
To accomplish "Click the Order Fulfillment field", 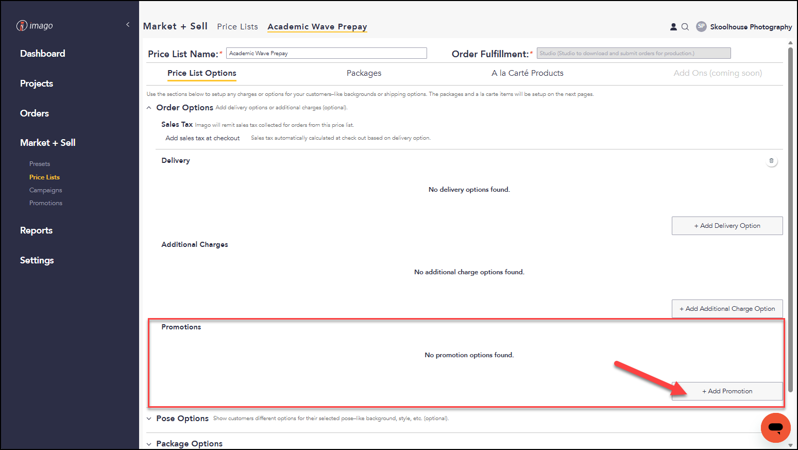I will pyautogui.click(x=634, y=53).
